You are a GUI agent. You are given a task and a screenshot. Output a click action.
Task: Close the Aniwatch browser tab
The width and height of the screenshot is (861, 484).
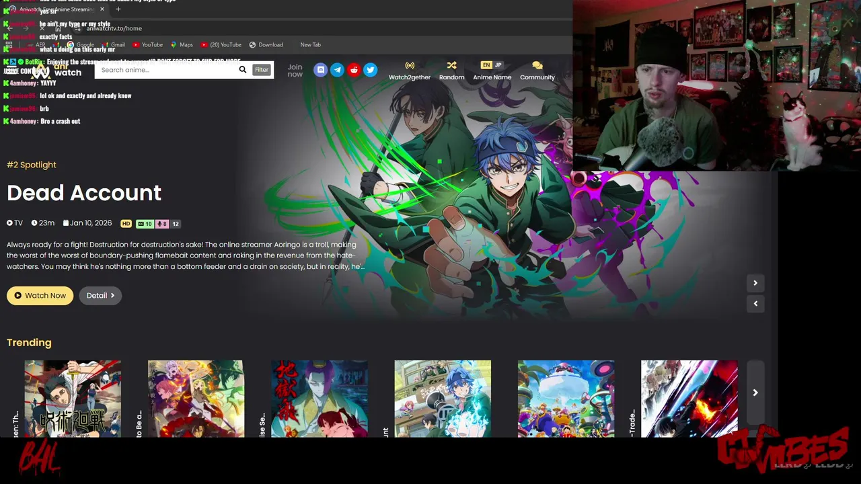click(x=102, y=9)
